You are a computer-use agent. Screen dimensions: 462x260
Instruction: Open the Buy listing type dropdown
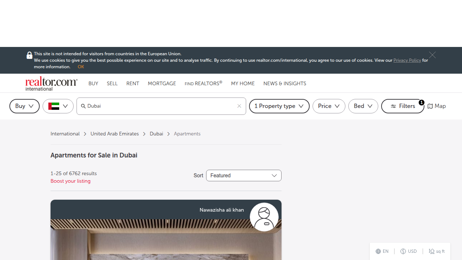tap(25, 106)
